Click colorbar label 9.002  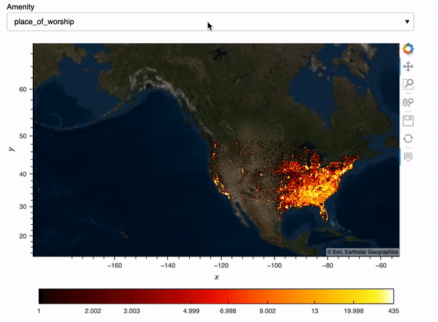pos(267,311)
